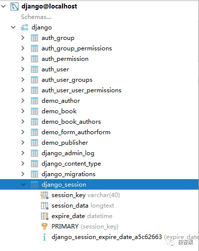Screen dimensions: 199x251
Task: Select the session_data longtext column
Action: (x=83, y=206)
